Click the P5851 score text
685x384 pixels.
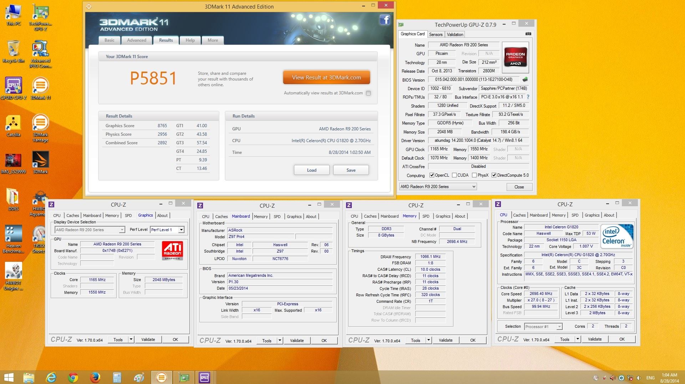(153, 78)
